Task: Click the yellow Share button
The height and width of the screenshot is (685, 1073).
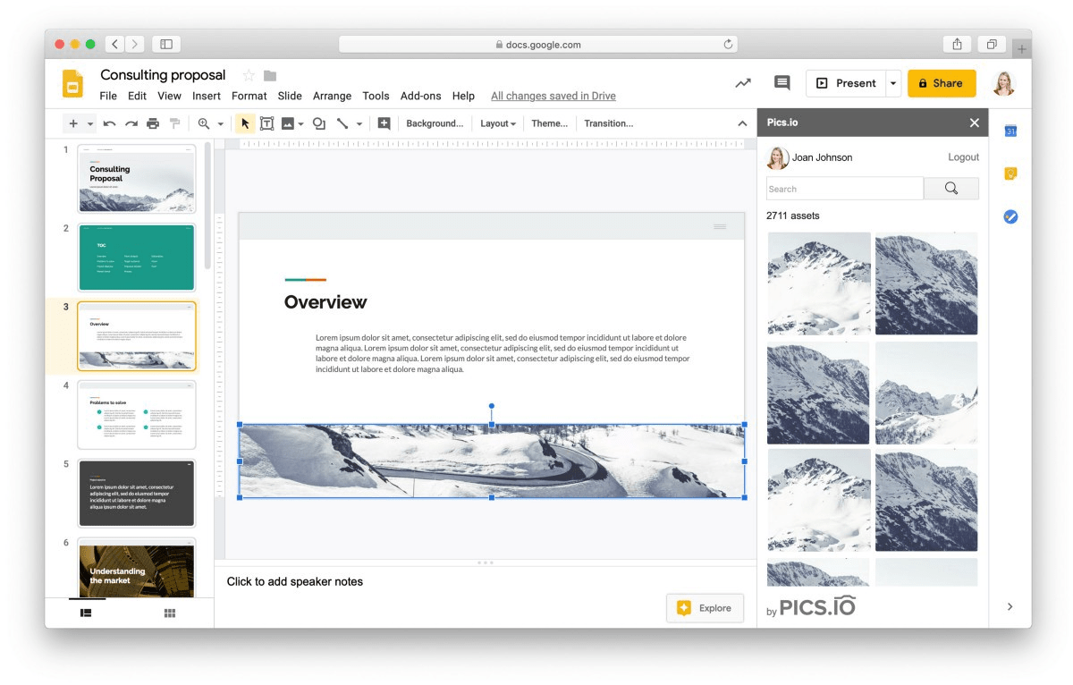Action: (942, 83)
